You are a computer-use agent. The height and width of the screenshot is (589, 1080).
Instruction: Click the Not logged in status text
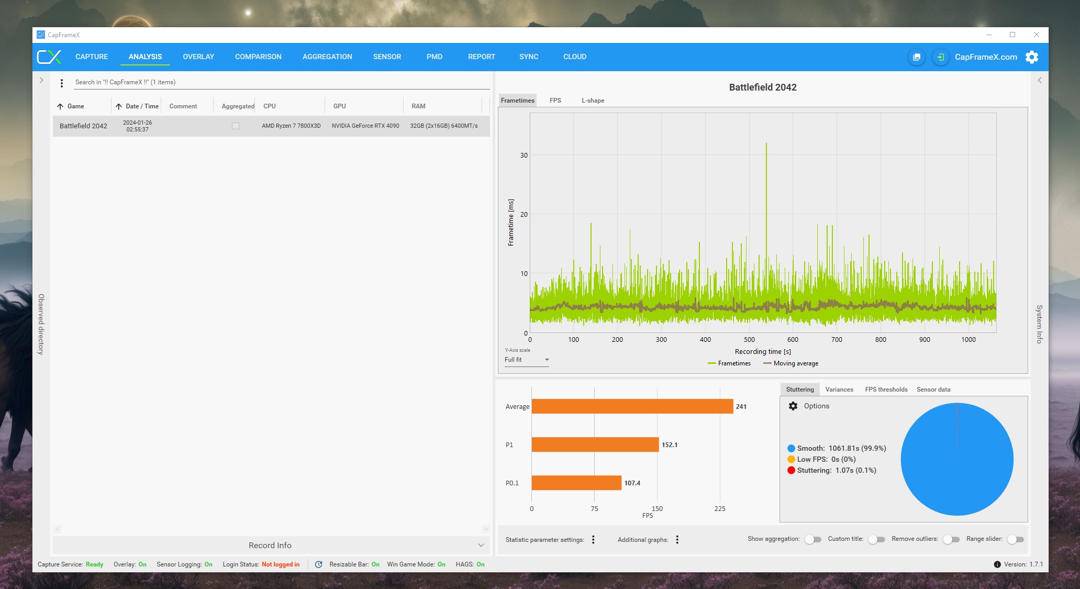click(x=281, y=564)
